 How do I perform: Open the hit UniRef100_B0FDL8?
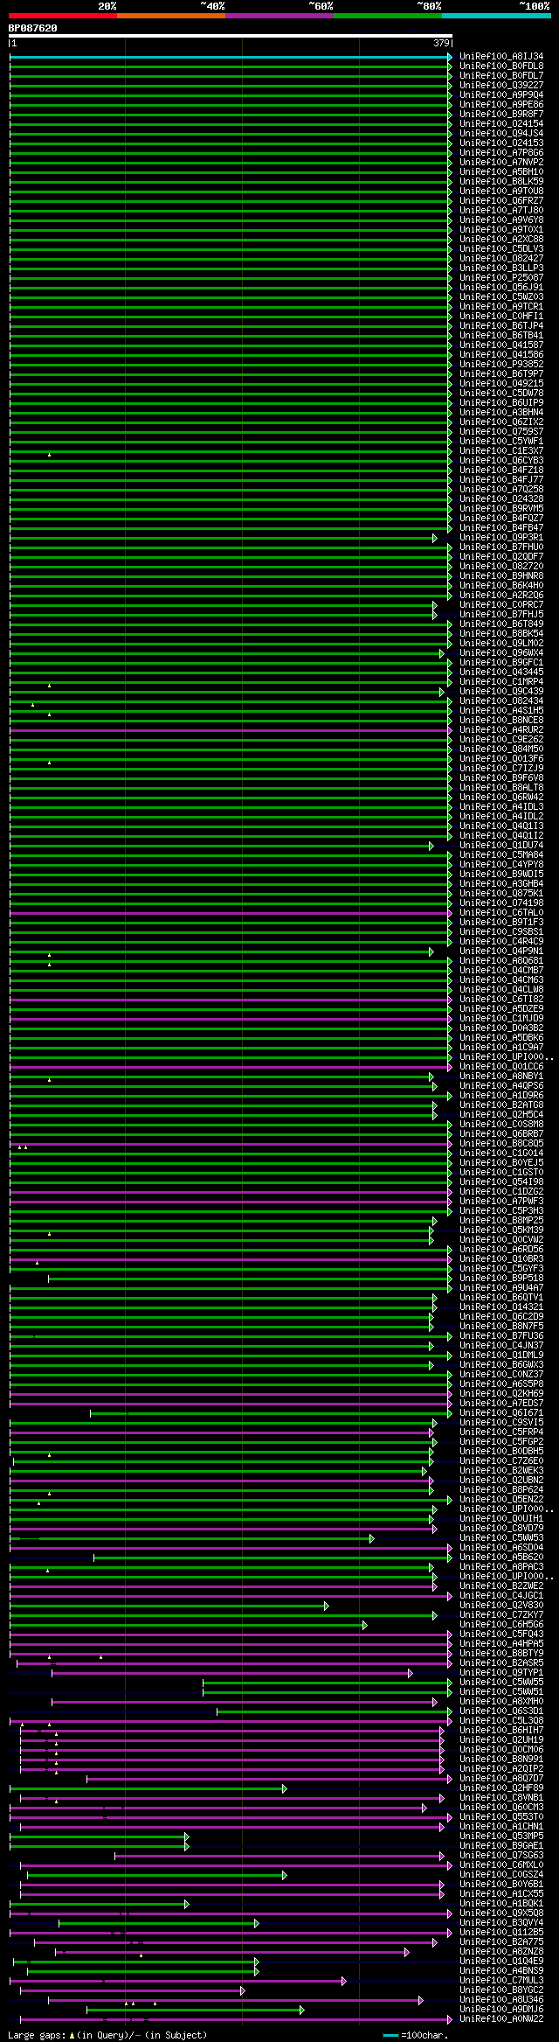point(501,66)
